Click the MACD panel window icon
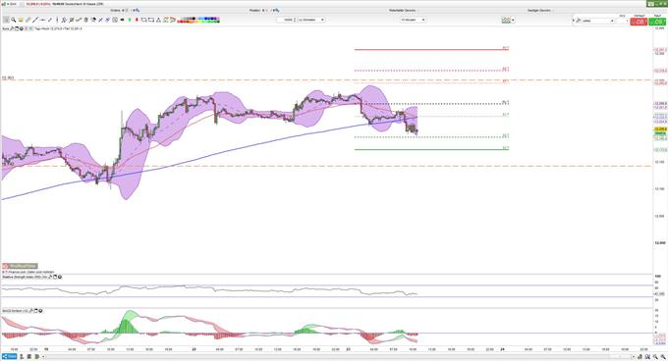 35,311
